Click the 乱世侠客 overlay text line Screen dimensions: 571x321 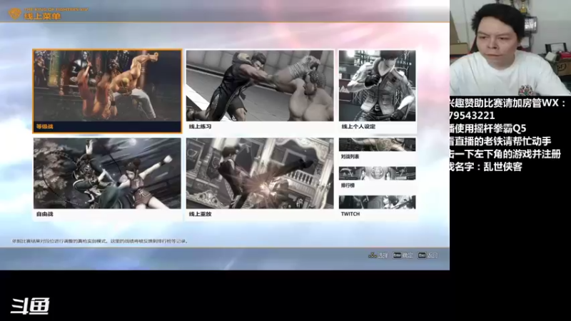pyautogui.click(x=486, y=167)
